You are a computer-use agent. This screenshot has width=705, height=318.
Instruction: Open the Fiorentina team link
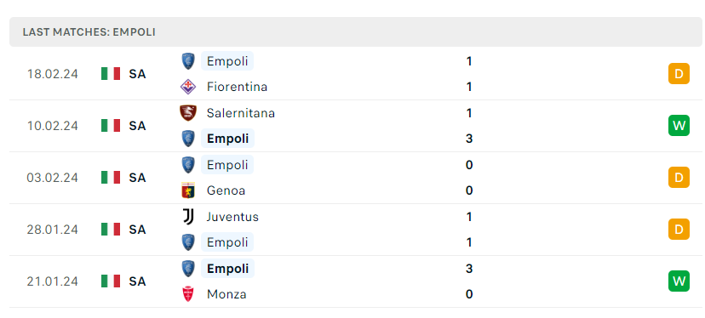pyautogui.click(x=237, y=87)
